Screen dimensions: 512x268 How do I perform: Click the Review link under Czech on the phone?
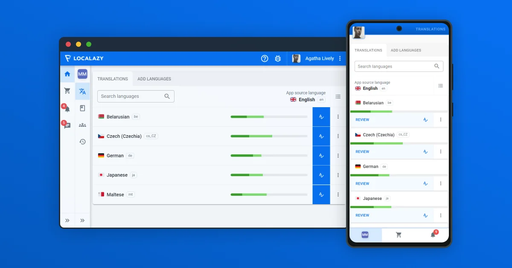point(362,151)
